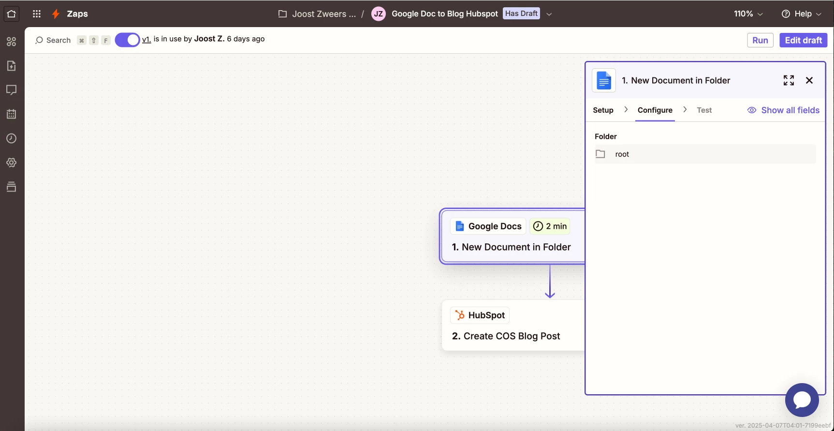Close the New Document in Folder panel
The height and width of the screenshot is (431, 834).
coord(809,80)
